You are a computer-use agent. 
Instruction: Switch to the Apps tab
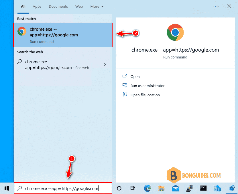(x=37, y=6)
